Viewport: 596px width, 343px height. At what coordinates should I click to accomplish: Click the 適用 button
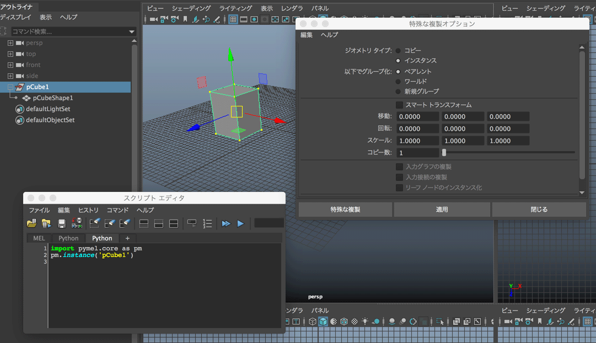point(441,209)
